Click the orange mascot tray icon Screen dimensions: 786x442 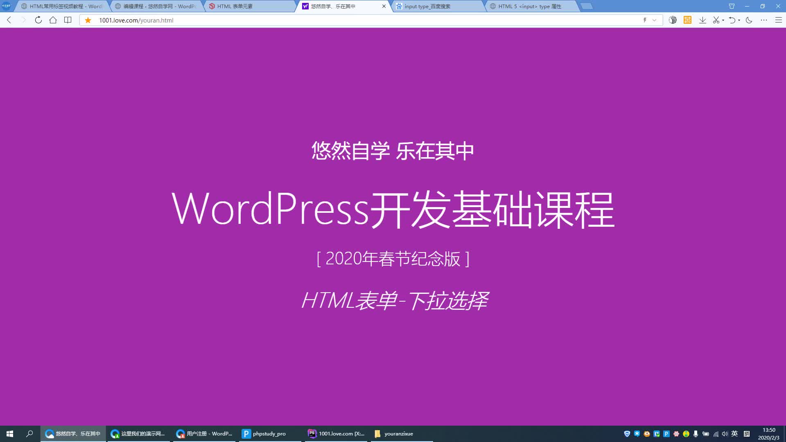click(x=647, y=434)
